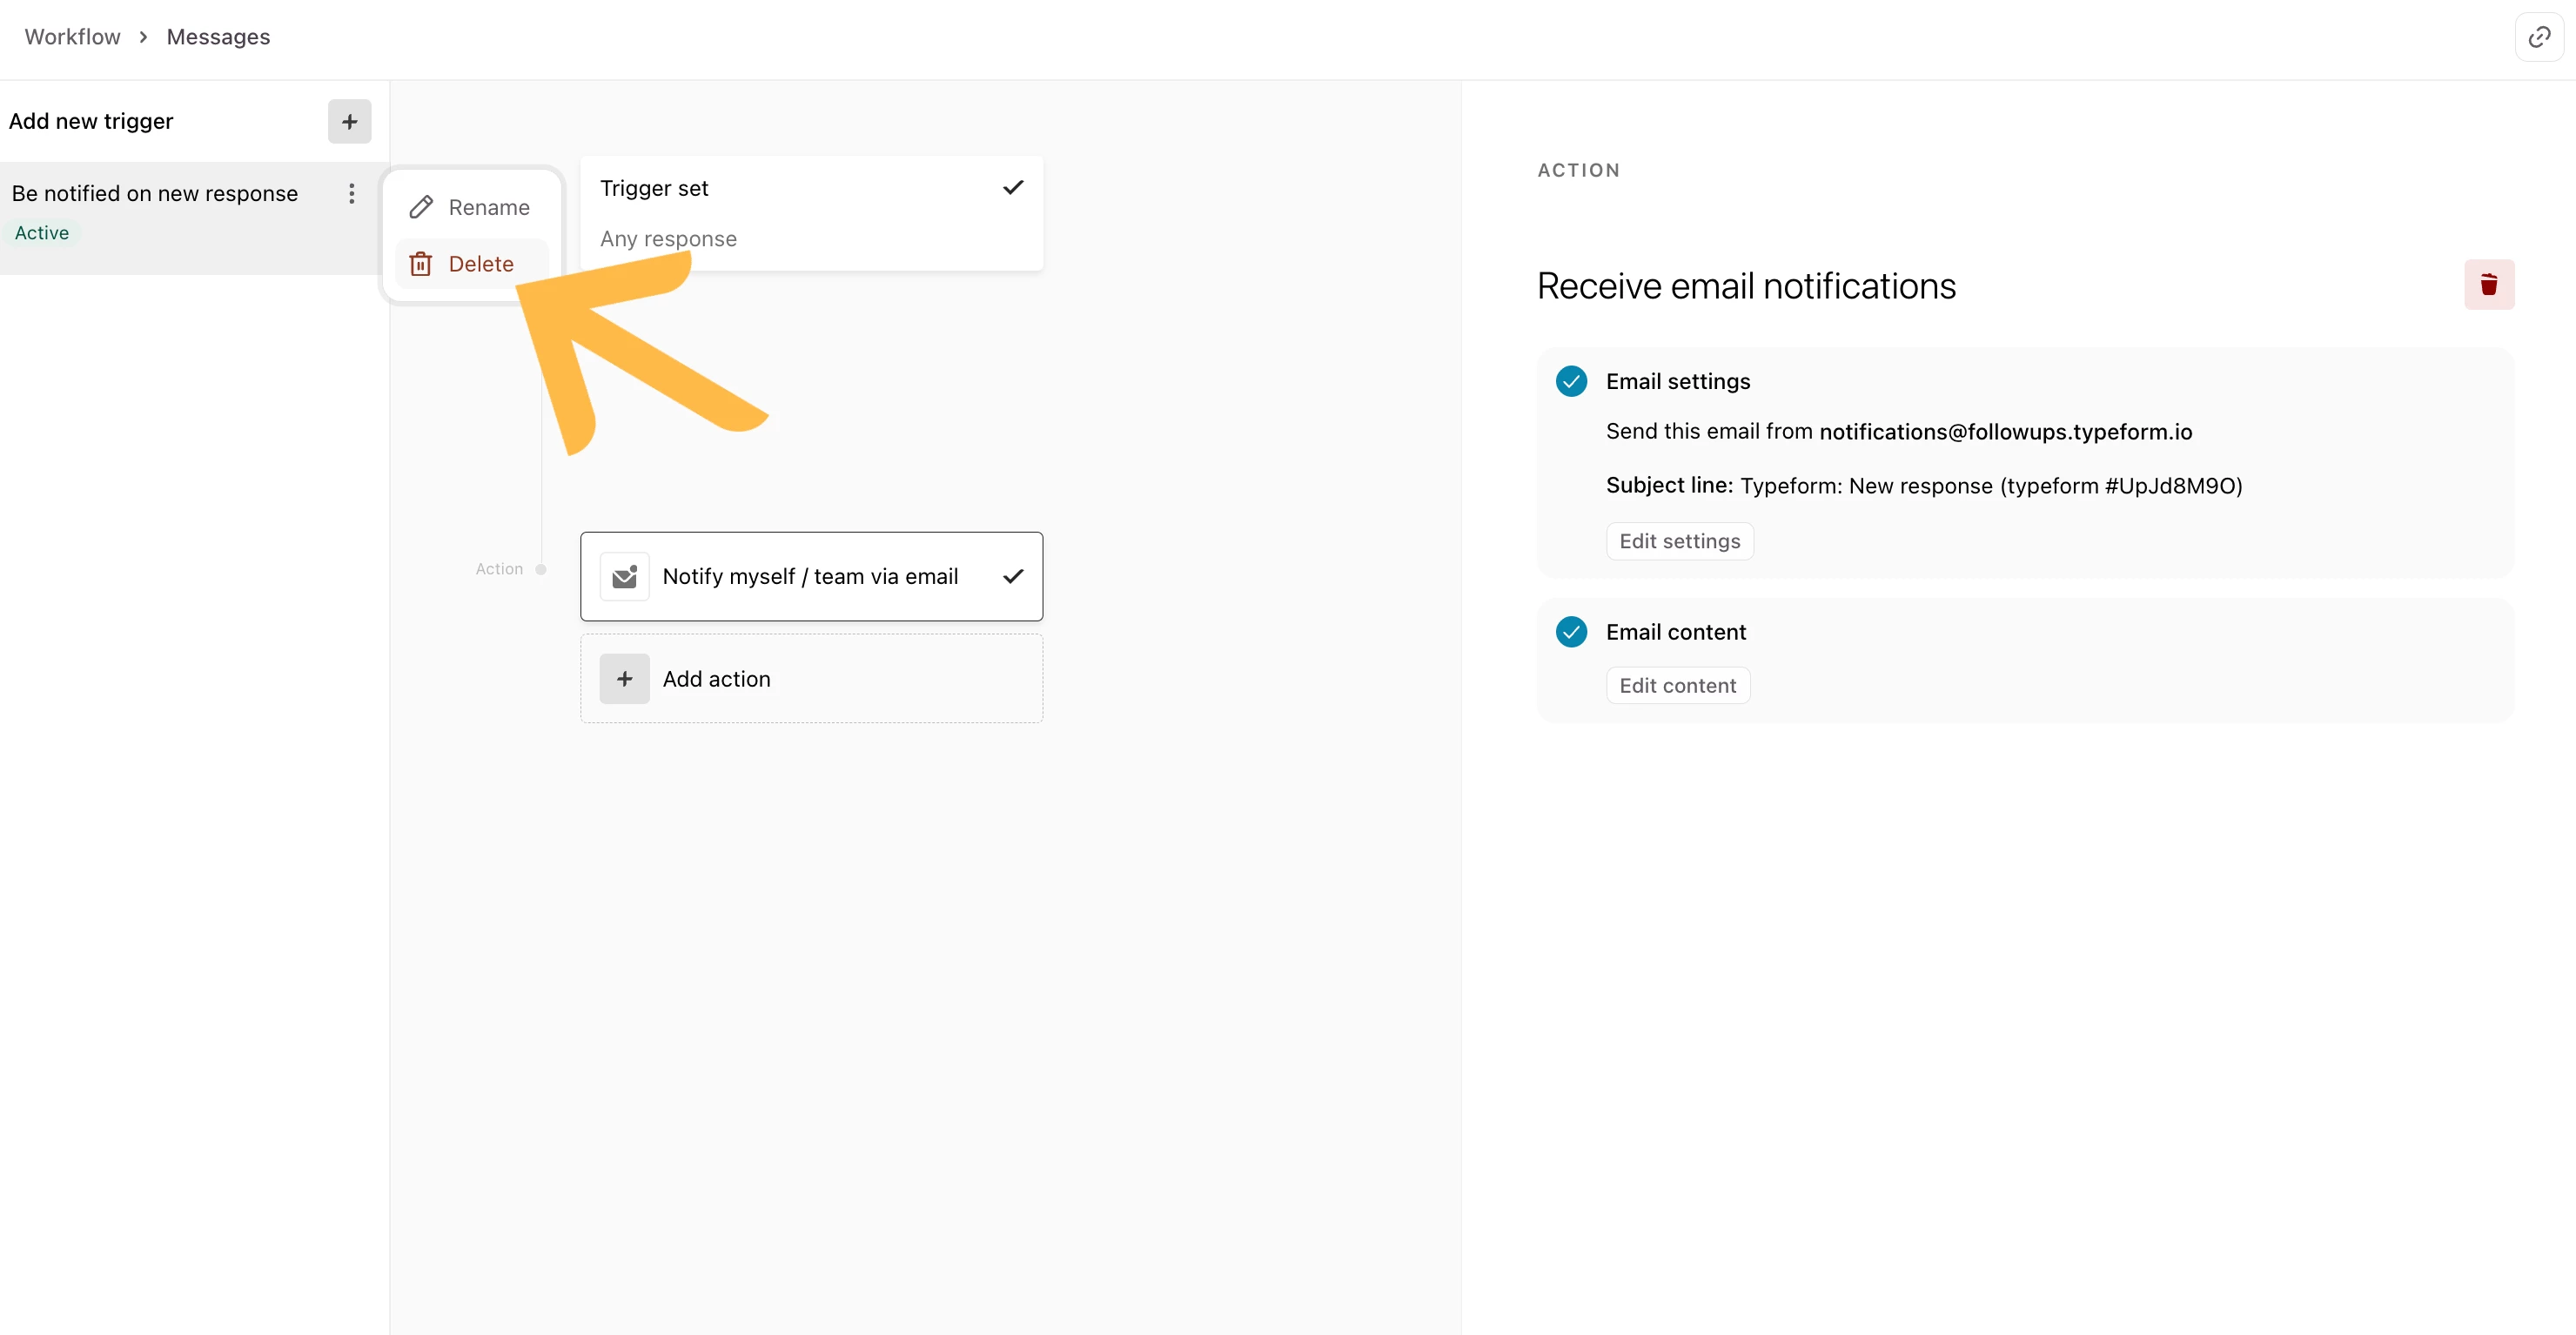Screen dimensions: 2576x1335
Task: Click the plus icon beside Add new trigger
Action: 349,121
